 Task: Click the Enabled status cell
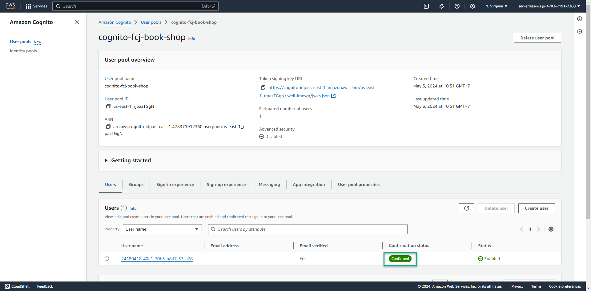tap(489, 259)
